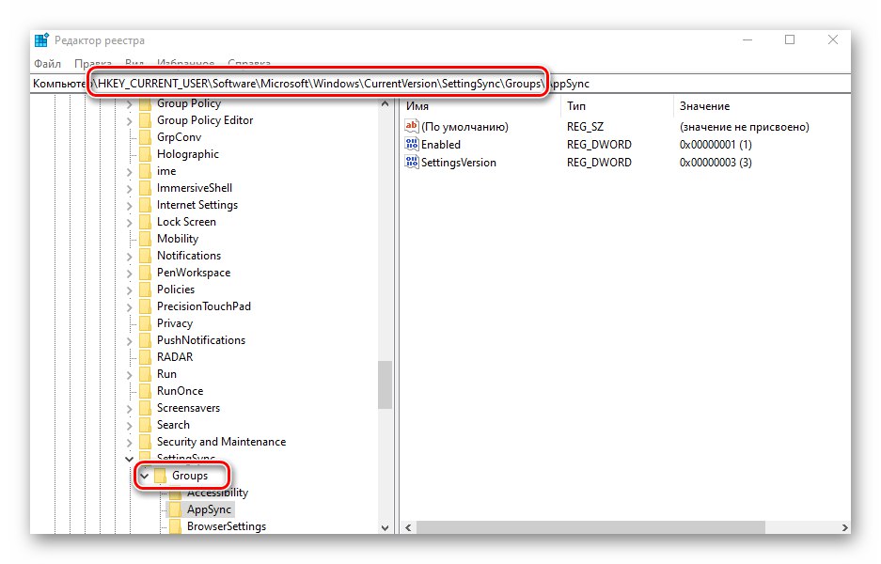Click the Lock Screen folder icon
This screenshot has width=881, height=564.
point(145,222)
